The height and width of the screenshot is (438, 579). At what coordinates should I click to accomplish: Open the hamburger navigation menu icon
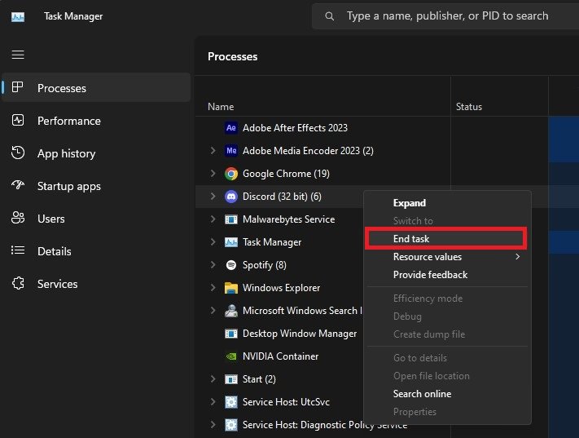coord(18,55)
